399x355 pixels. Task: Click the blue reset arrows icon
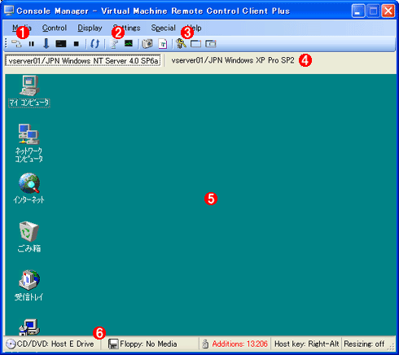[x=94, y=43]
